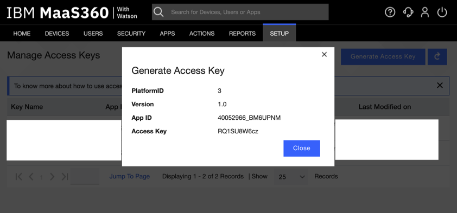457x213 pixels.
Task: Open the 25 records per page dropdown
Action: click(291, 177)
